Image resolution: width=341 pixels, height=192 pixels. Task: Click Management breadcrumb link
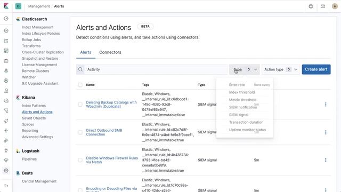39,6
